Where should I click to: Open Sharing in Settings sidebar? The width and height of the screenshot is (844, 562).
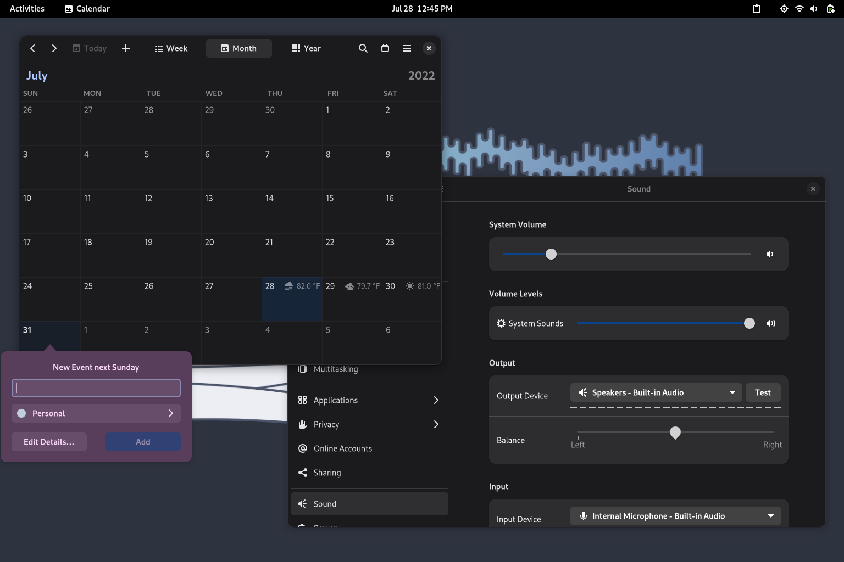[x=369, y=473]
